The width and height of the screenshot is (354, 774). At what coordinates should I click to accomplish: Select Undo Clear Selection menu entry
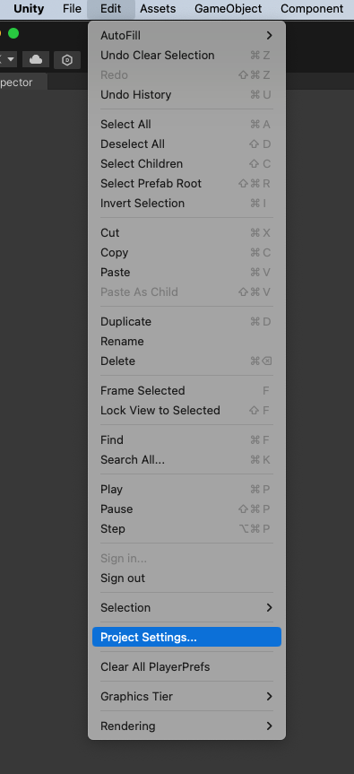[186, 56]
